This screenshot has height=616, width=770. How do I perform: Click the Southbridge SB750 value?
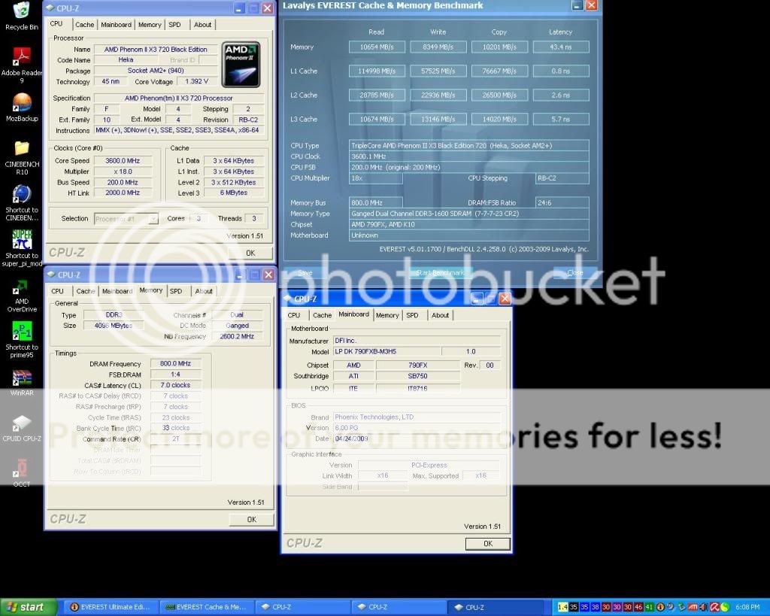pos(418,376)
